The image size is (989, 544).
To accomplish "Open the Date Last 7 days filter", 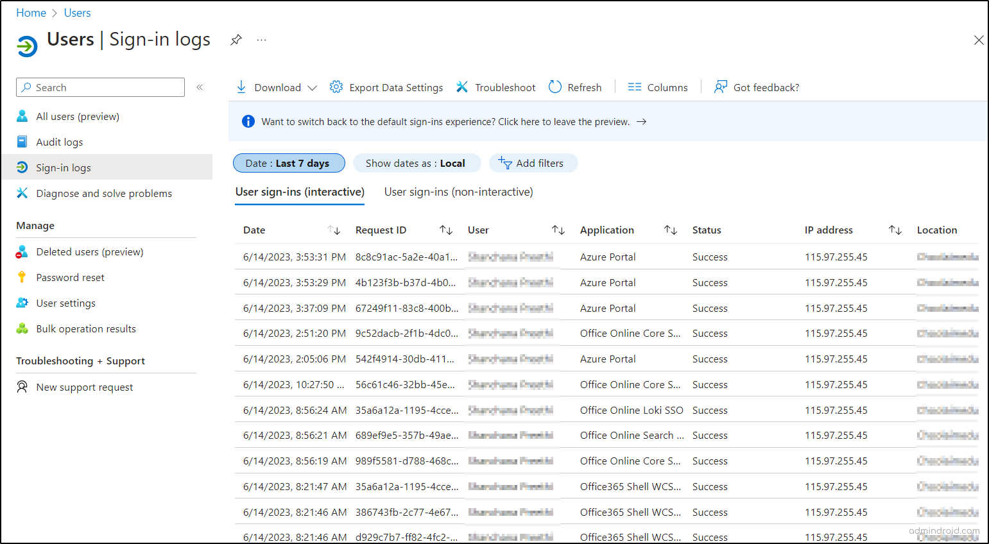I will click(289, 163).
